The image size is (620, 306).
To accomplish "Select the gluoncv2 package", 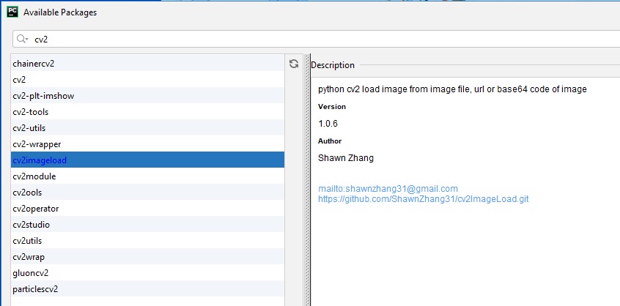I will point(31,273).
